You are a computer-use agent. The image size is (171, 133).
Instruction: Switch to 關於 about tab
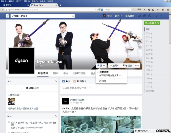[x=56, y=73]
